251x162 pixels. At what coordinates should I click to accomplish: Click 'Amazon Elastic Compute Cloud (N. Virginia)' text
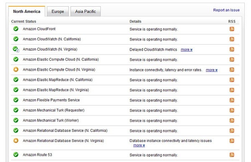[59, 69]
